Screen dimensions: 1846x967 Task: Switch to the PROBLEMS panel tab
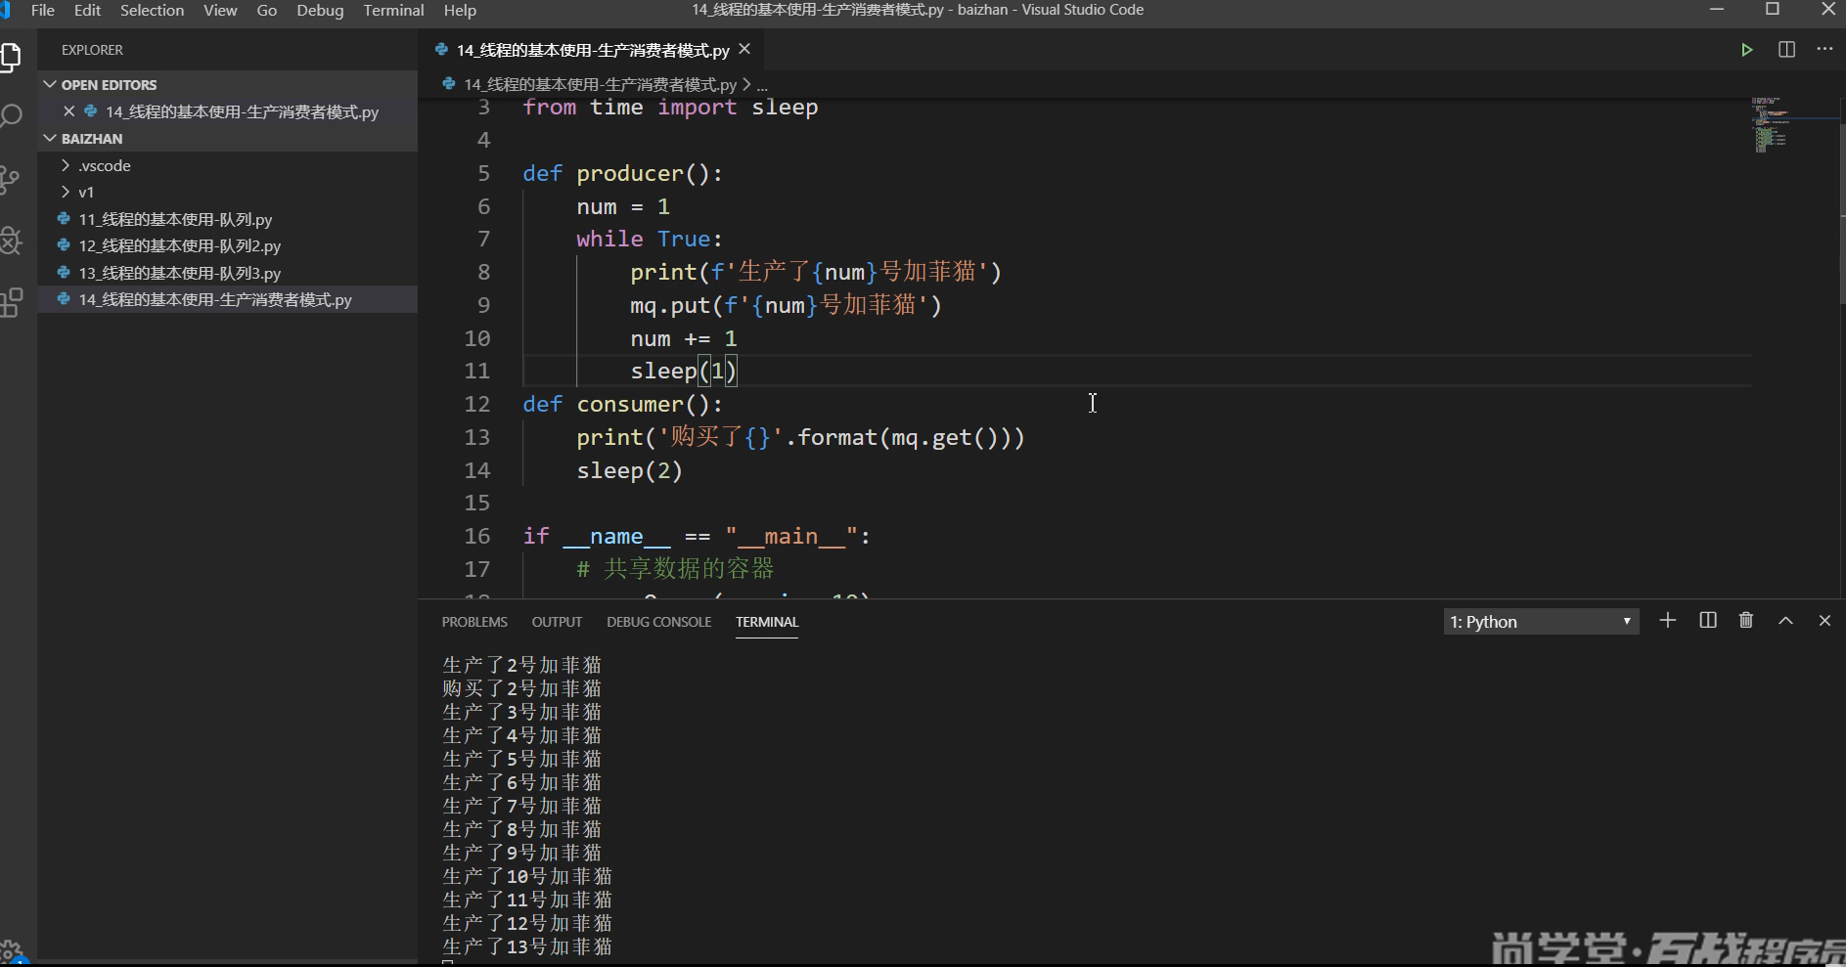(x=474, y=622)
